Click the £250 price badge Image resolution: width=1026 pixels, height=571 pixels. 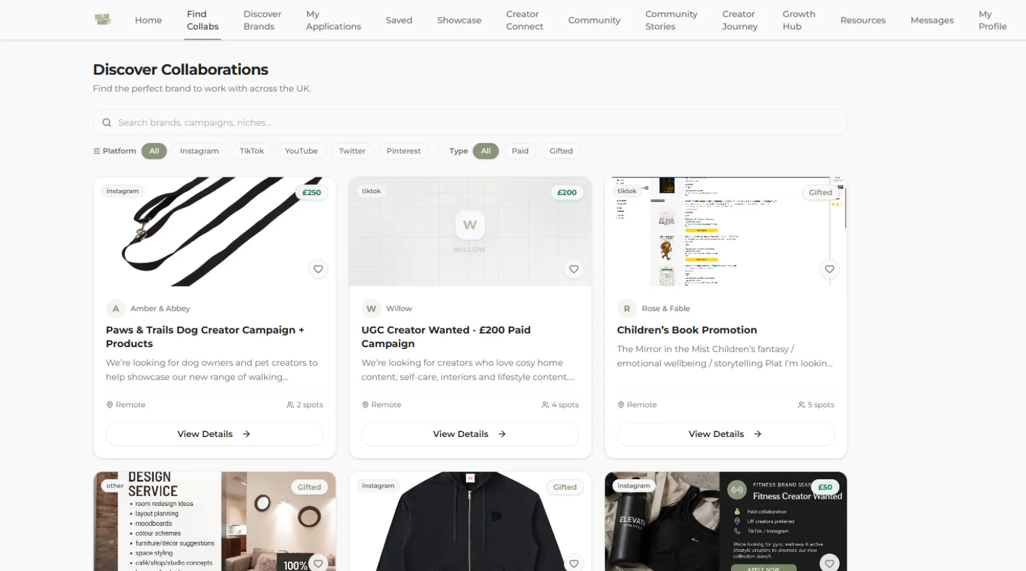[311, 193]
